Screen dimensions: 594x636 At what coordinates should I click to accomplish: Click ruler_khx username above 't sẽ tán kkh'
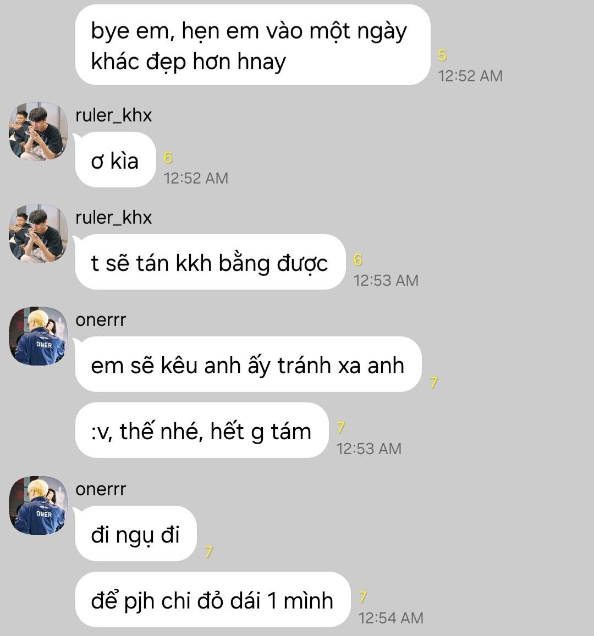pos(114,218)
